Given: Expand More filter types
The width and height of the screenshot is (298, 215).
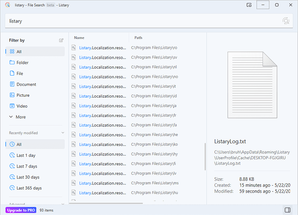Looking at the screenshot, I should [x=17, y=117].
